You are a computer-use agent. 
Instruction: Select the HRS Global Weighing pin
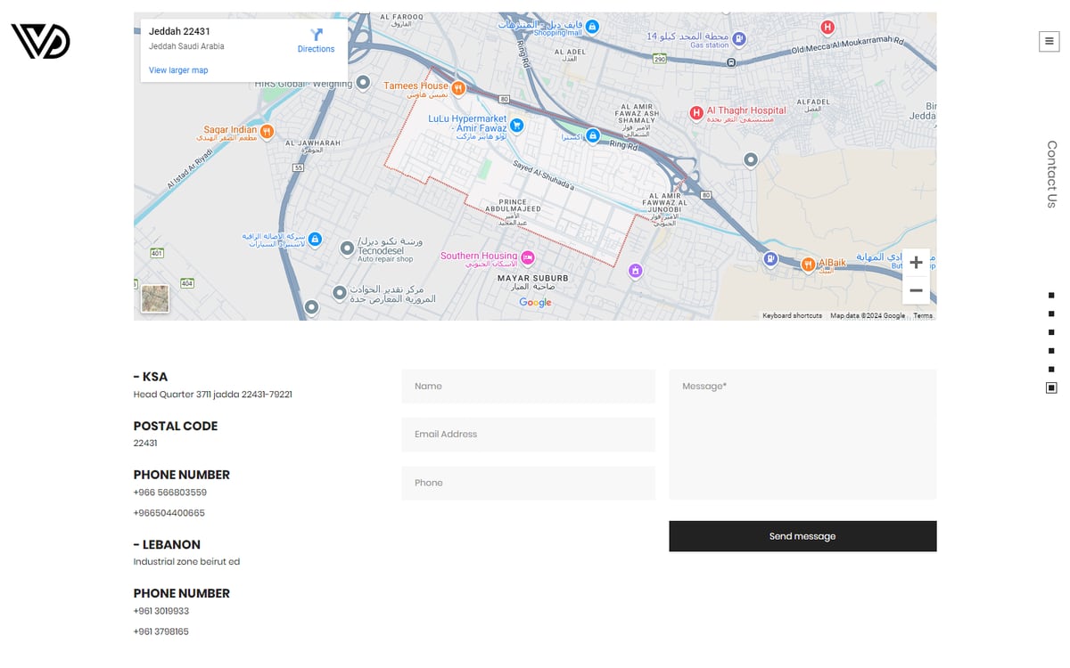tap(363, 83)
